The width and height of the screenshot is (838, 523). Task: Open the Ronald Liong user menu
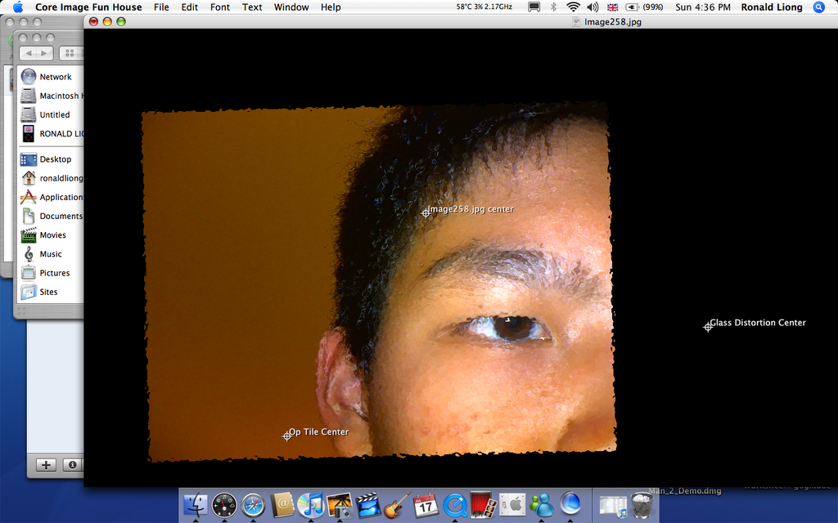point(772,7)
